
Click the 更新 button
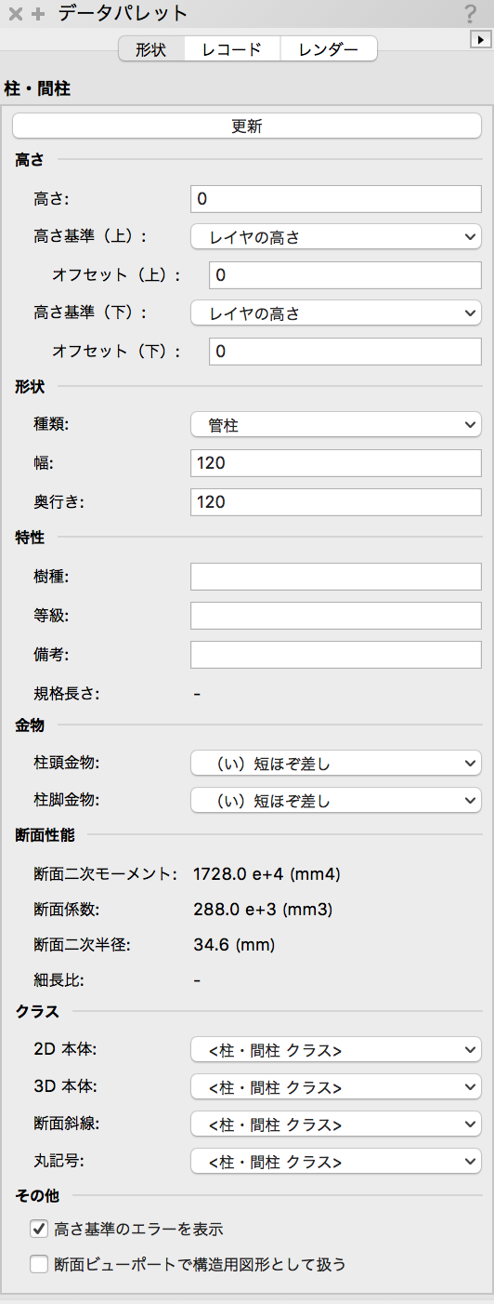tap(247, 126)
